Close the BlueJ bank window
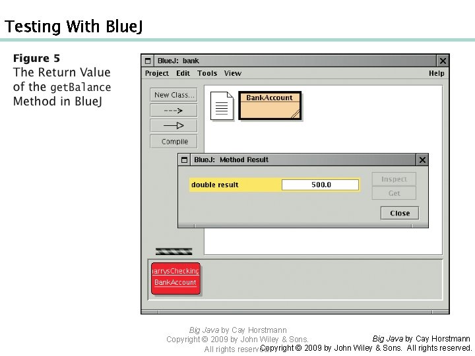The height and width of the screenshot is (356, 475). [443, 61]
